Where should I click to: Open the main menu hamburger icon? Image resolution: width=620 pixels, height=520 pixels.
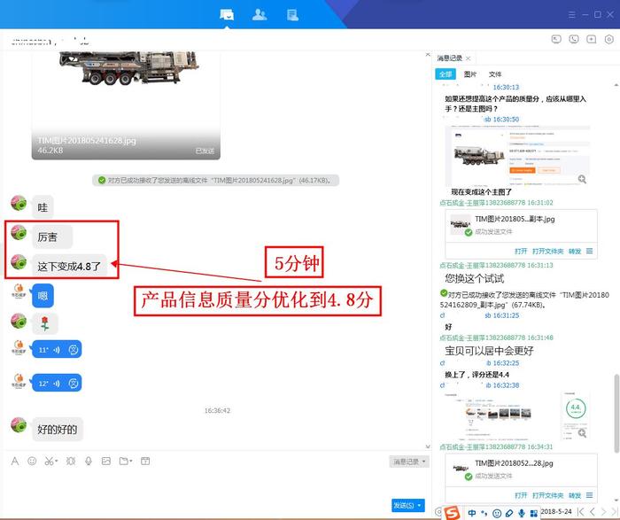point(572,15)
